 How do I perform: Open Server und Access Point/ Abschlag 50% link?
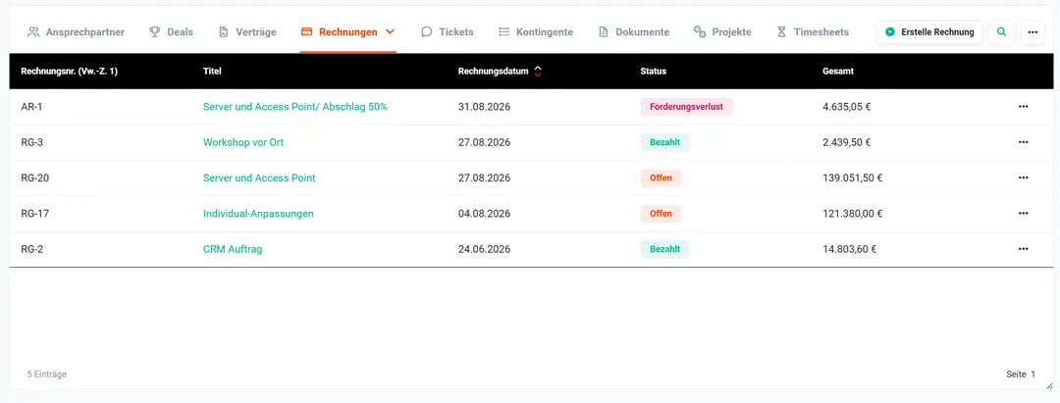pos(295,107)
